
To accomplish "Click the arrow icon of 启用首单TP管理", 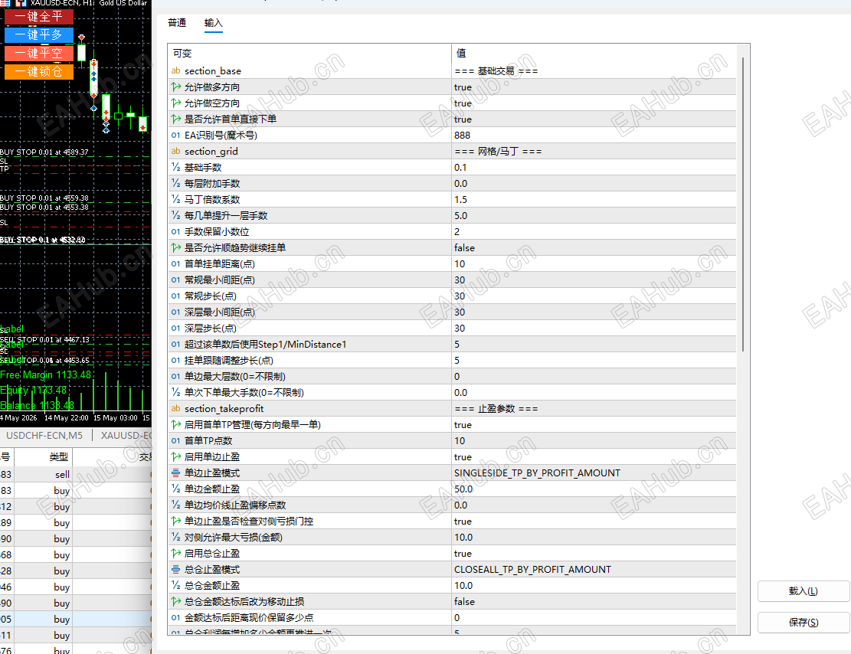I will click(x=176, y=424).
